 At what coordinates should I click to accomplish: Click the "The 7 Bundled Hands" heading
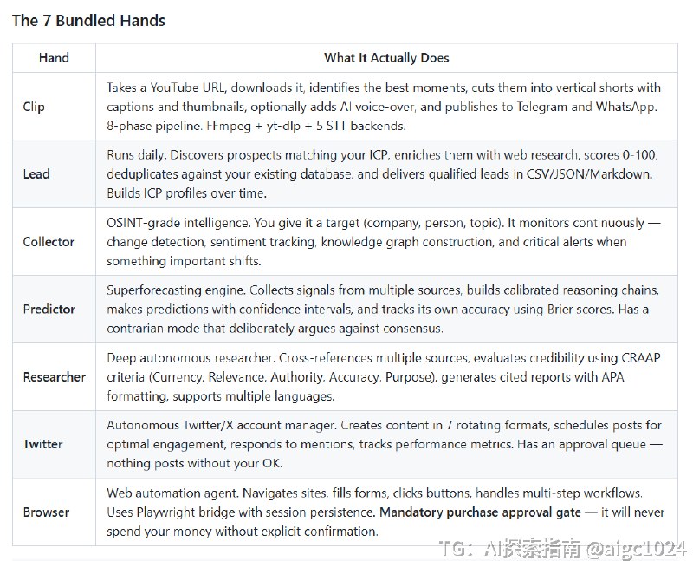coord(88,21)
